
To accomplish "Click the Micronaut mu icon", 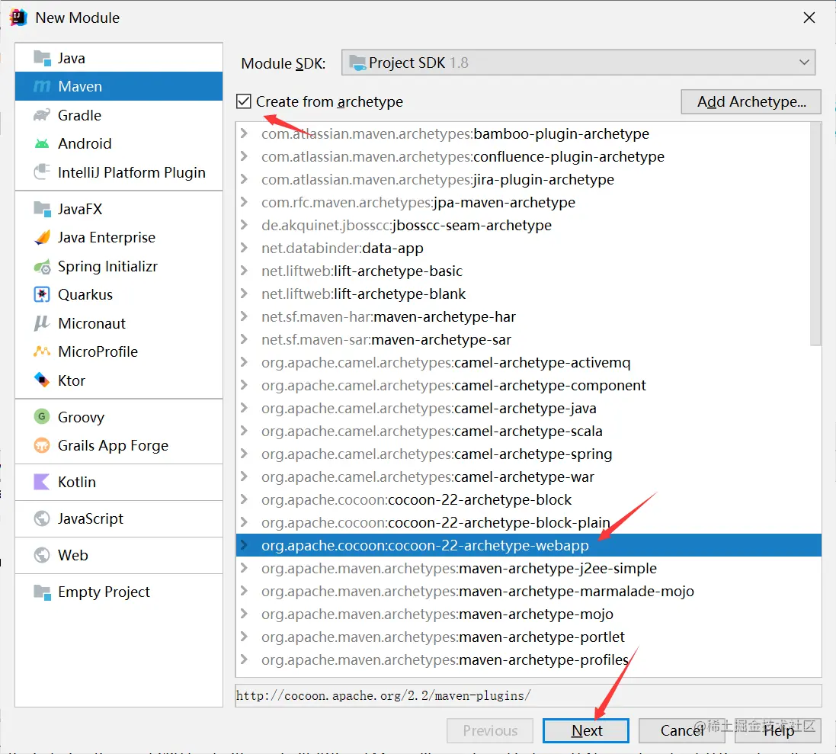I will pos(42,323).
